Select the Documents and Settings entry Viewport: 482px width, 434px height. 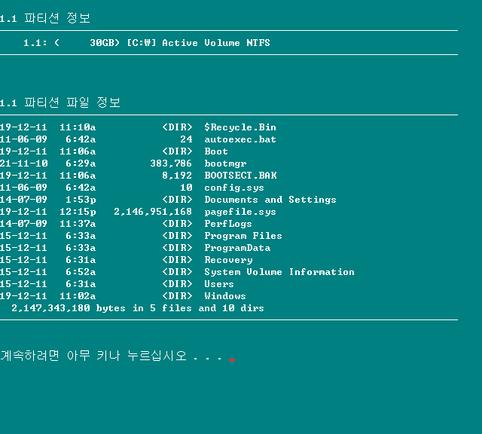point(270,200)
